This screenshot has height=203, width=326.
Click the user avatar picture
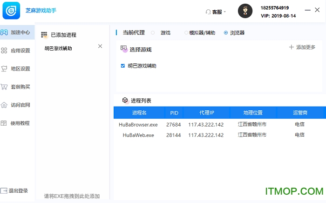click(245, 11)
